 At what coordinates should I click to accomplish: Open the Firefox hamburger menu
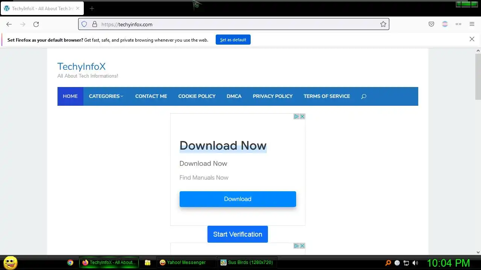pyautogui.click(x=472, y=24)
